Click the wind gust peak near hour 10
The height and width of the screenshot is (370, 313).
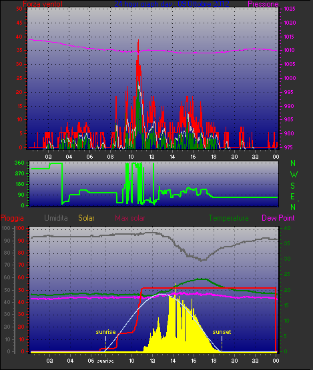tap(138, 41)
